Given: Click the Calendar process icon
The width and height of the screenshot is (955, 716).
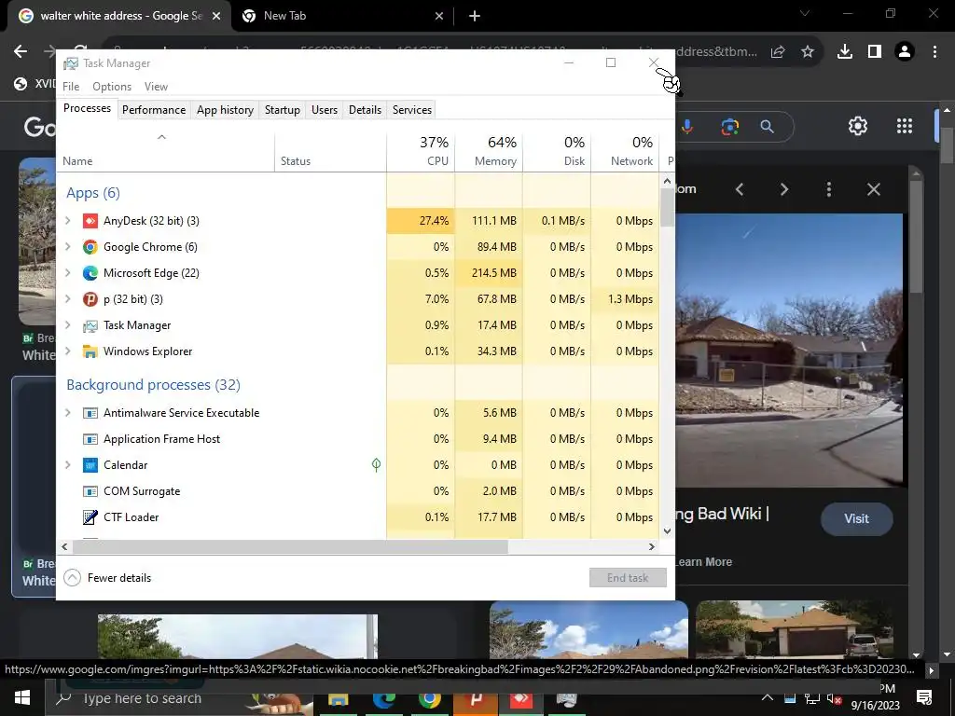Looking at the screenshot, I should [x=90, y=465].
